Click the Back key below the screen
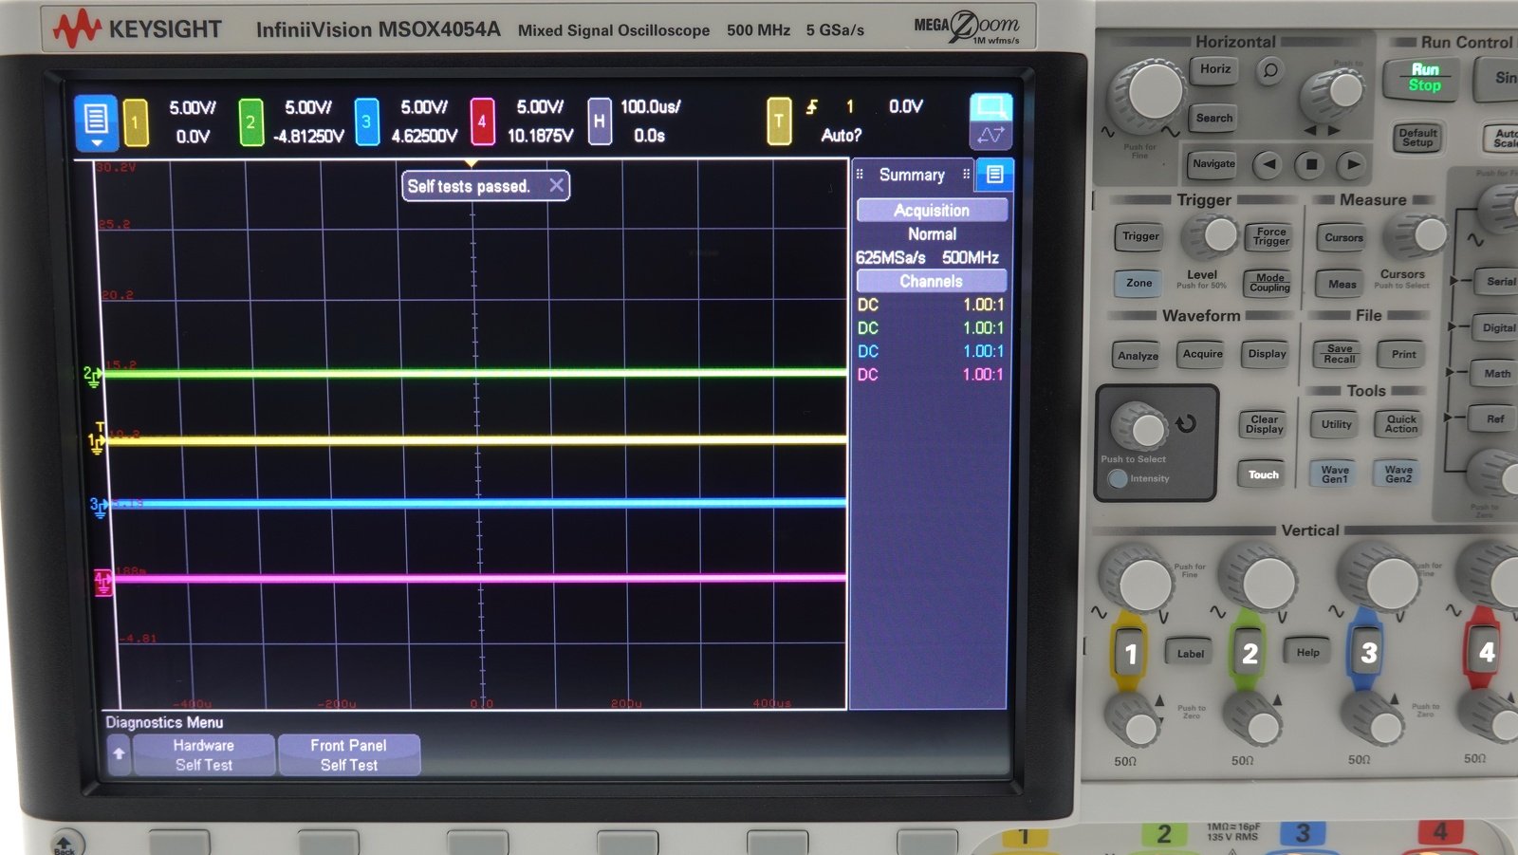The height and width of the screenshot is (855, 1518). (65, 844)
